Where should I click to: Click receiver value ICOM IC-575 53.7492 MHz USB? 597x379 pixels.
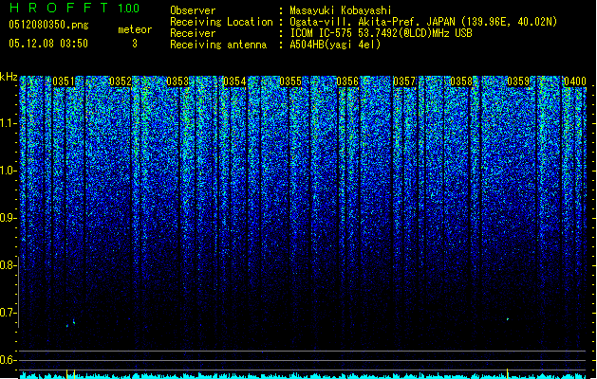[381, 33]
